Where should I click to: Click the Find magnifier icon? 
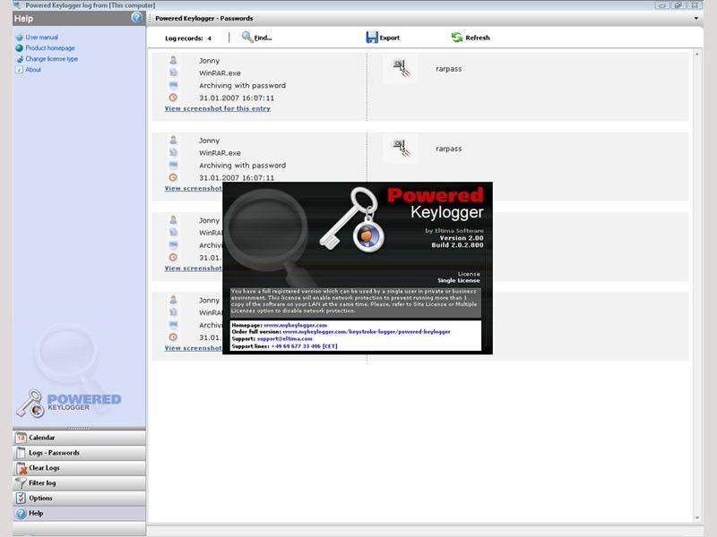[x=247, y=37]
